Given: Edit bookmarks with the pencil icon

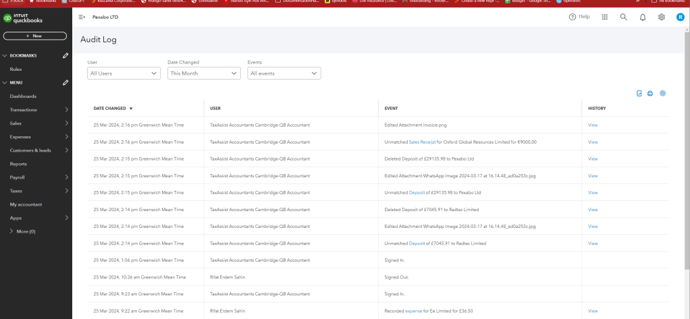Looking at the screenshot, I should 65,56.
